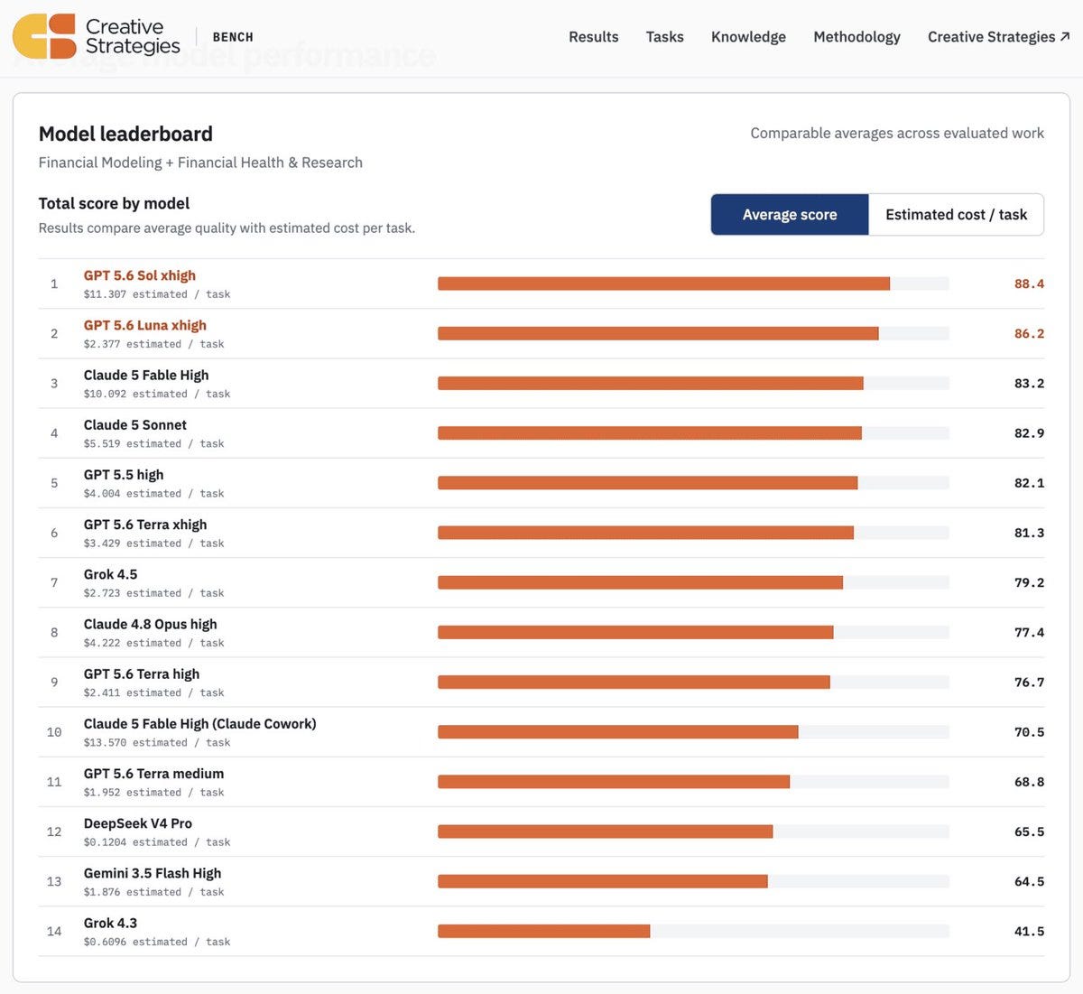This screenshot has width=1083, height=994.
Task: Click the GPT 5.5 high model name
Action: coord(124,474)
